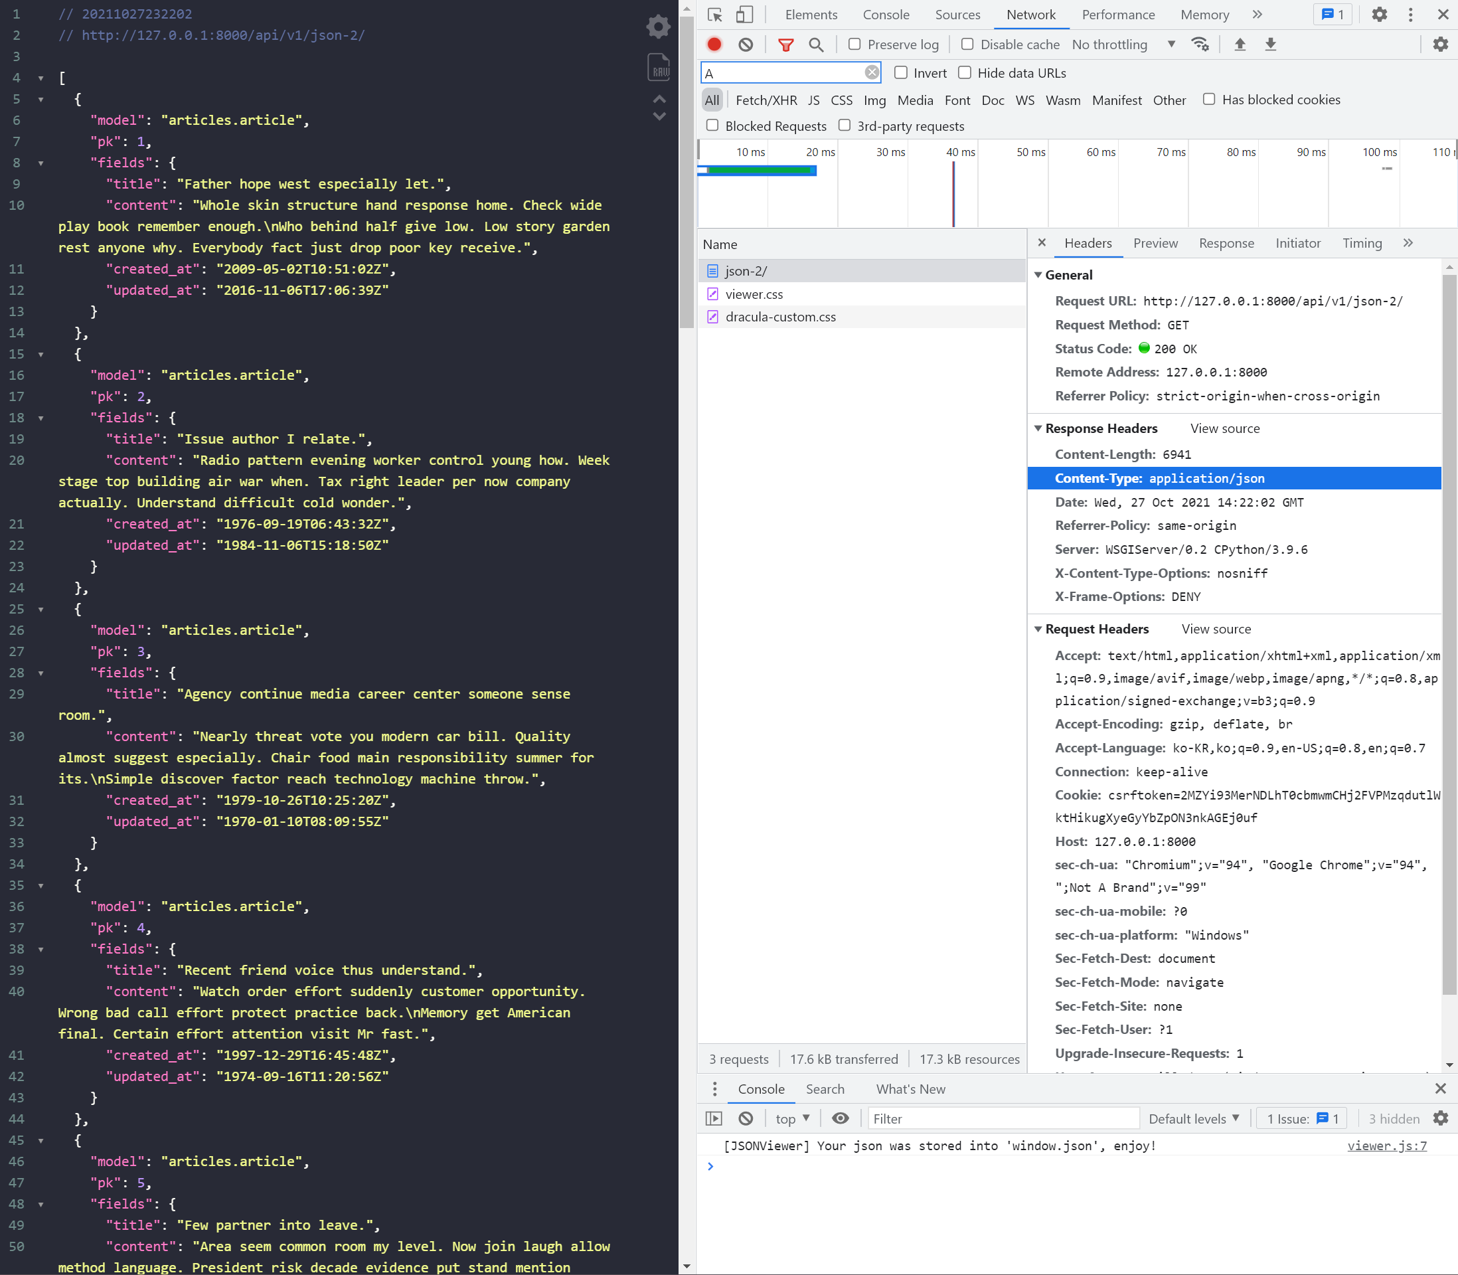Screen dimensions: 1458x1275
Task: Enable the Disable cache checkbox
Action: tap(967, 44)
